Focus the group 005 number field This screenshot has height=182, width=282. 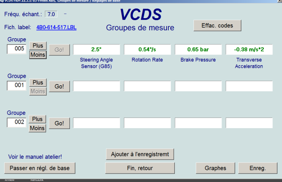17,49
